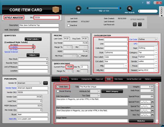Click the dark Style Master icon beside grid

click(140, 24)
